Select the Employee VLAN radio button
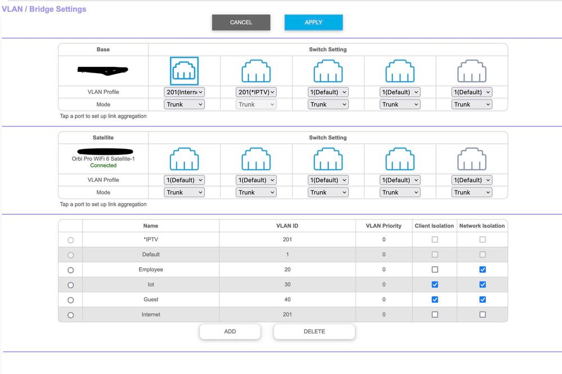 pos(70,270)
